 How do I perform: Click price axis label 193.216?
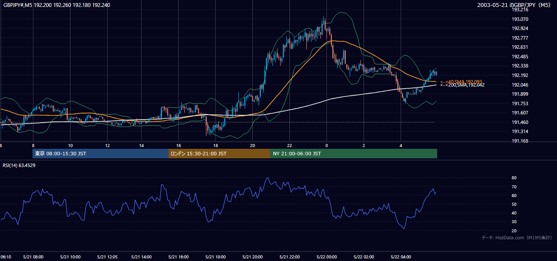pos(520,10)
